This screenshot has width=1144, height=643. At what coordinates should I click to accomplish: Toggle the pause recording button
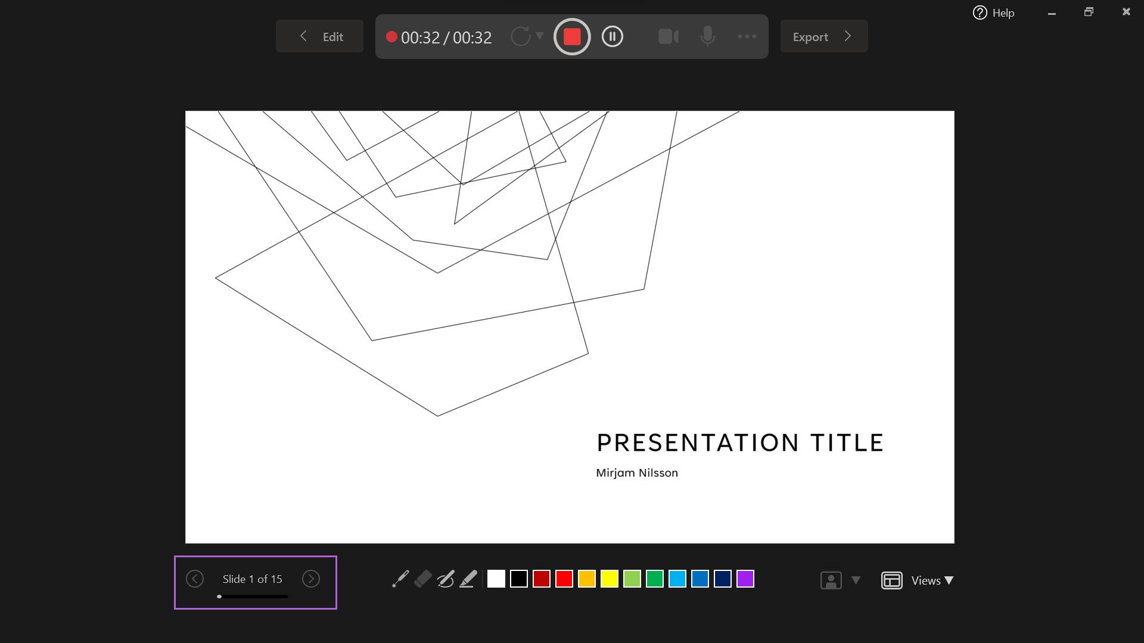click(612, 36)
